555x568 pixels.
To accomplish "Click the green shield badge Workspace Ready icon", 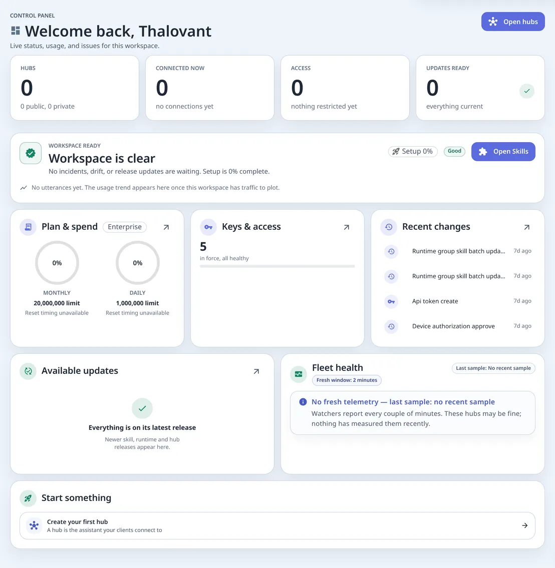I will click(31, 153).
